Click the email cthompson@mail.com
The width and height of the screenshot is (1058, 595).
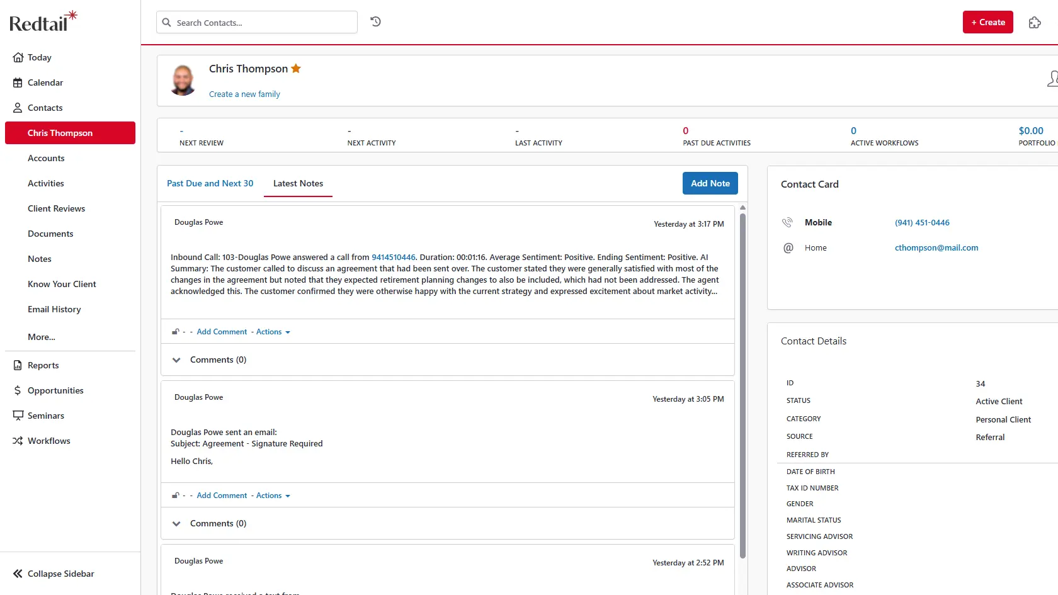point(936,248)
